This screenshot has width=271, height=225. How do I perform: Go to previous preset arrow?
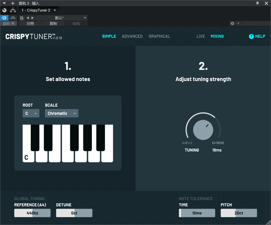pos(28,18)
